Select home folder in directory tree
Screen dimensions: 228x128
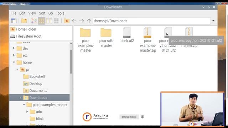pos(24,63)
